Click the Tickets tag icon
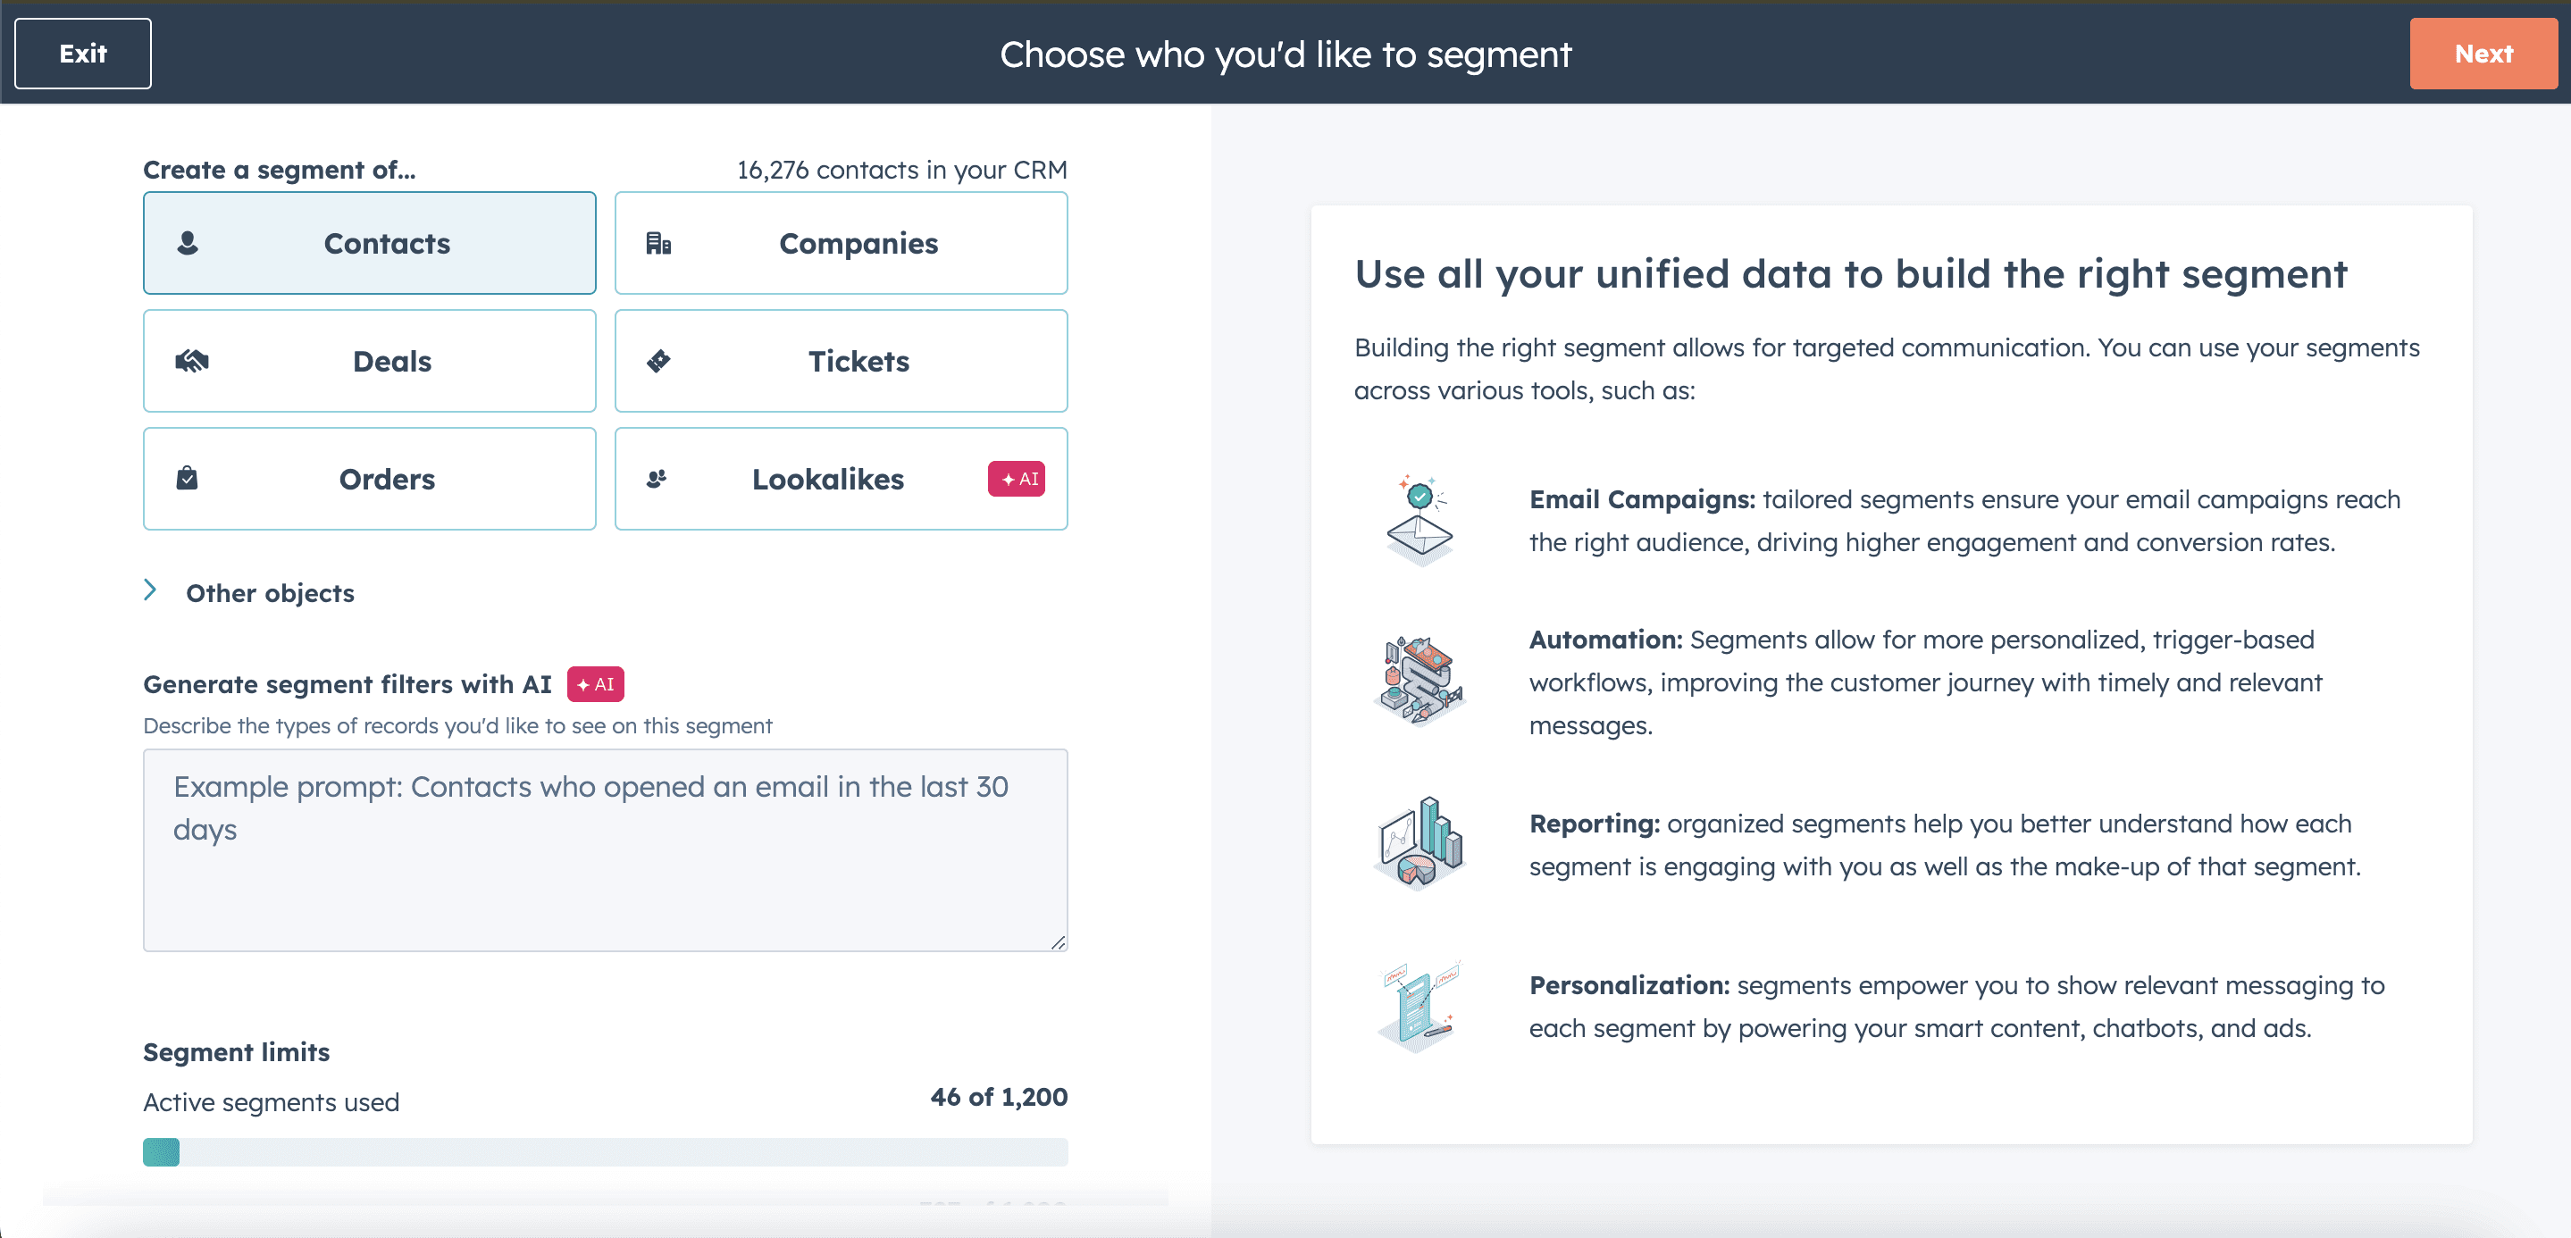 click(x=659, y=360)
